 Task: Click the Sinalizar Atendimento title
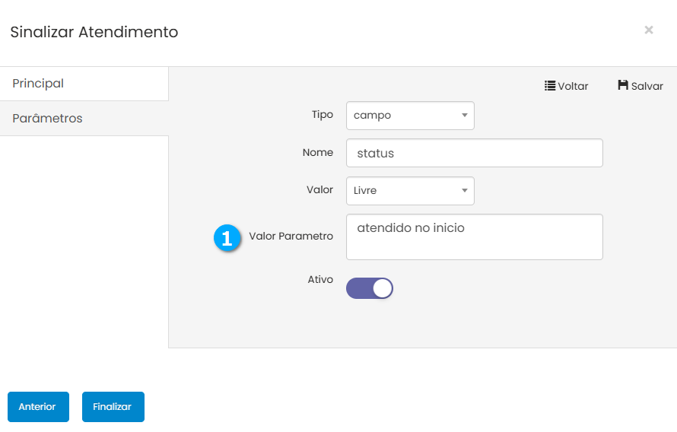(94, 32)
